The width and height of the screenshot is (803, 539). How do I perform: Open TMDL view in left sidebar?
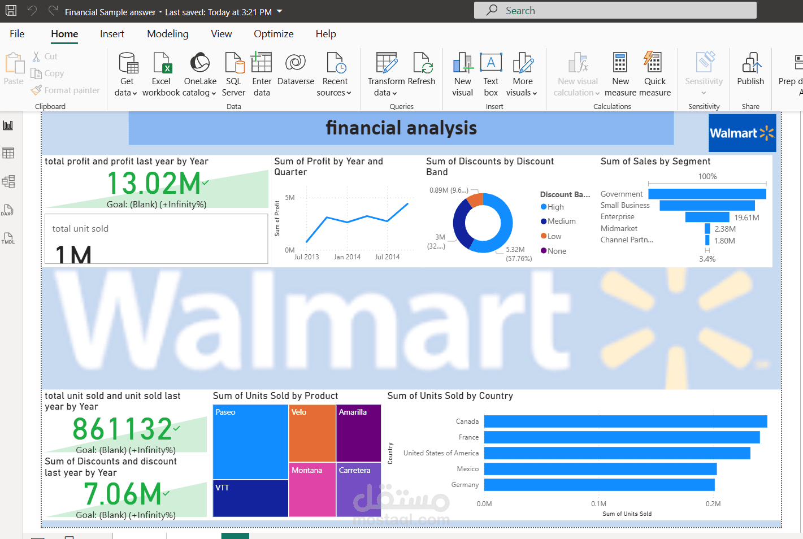tap(8, 238)
